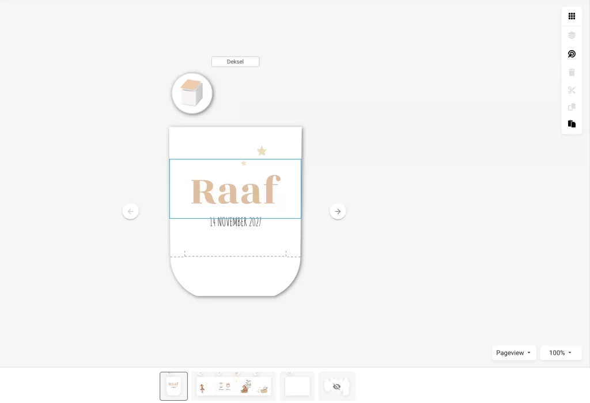Viewport: 590px width, 403px height.
Task: Go to next page with right arrow
Action: point(338,211)
